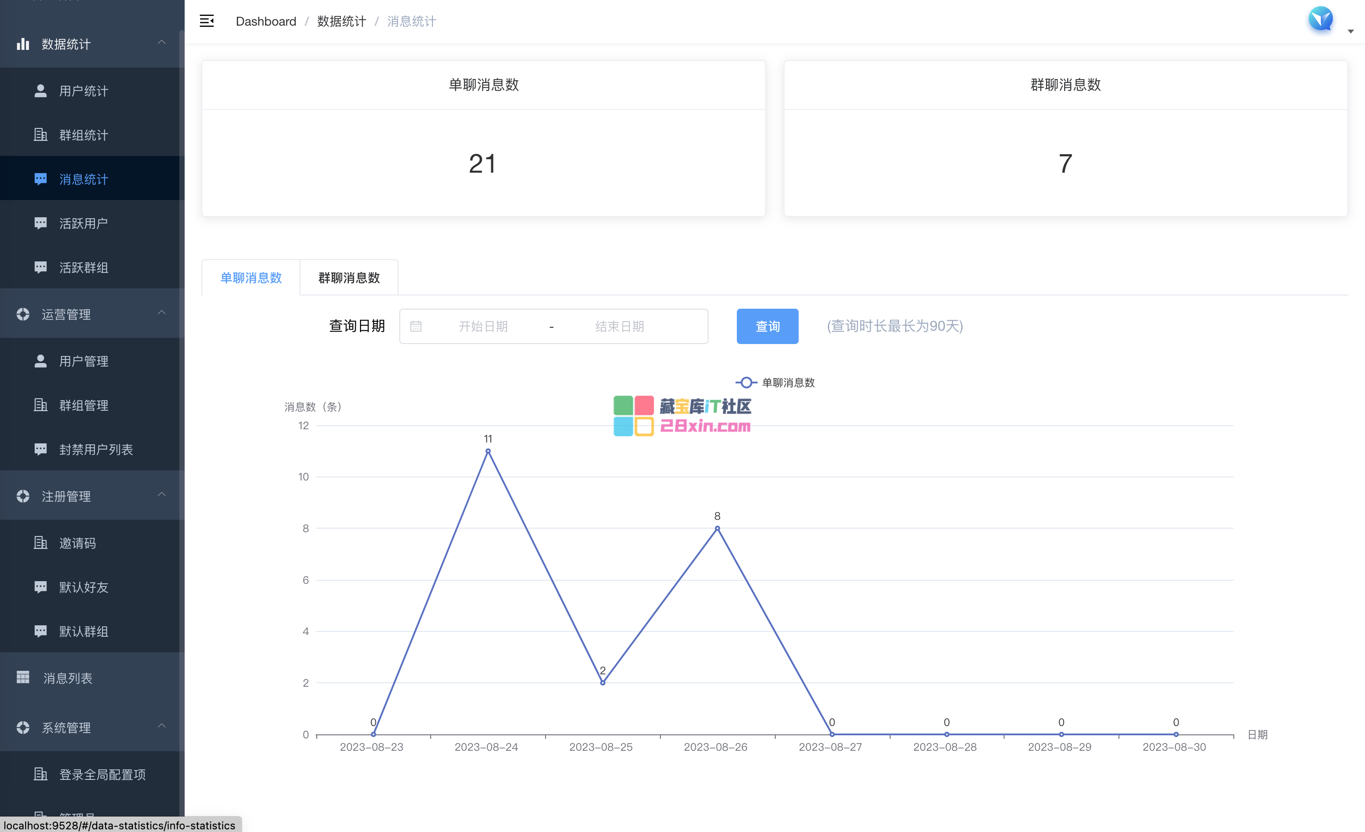This screenshot has width=1365, height=832.
Task: Click the 消息列表 table grid icon
Action: pos(23,677)
